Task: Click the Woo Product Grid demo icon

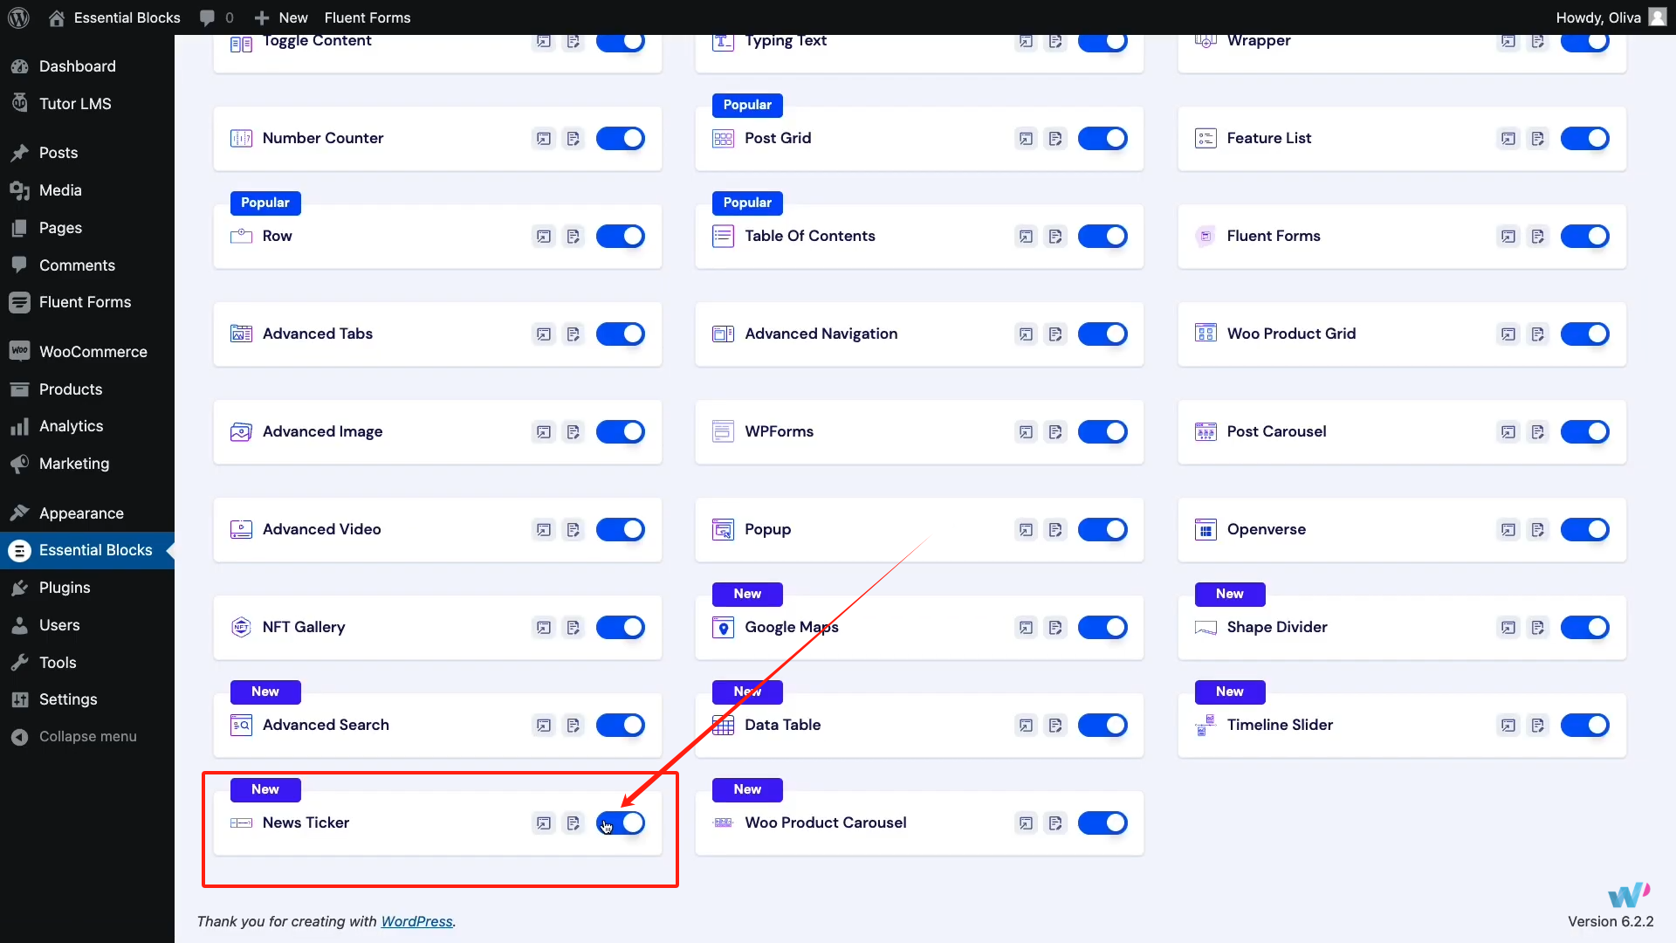Action: [1508, 334]
